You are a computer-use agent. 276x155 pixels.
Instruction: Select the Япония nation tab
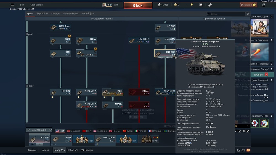pos(115,131)
